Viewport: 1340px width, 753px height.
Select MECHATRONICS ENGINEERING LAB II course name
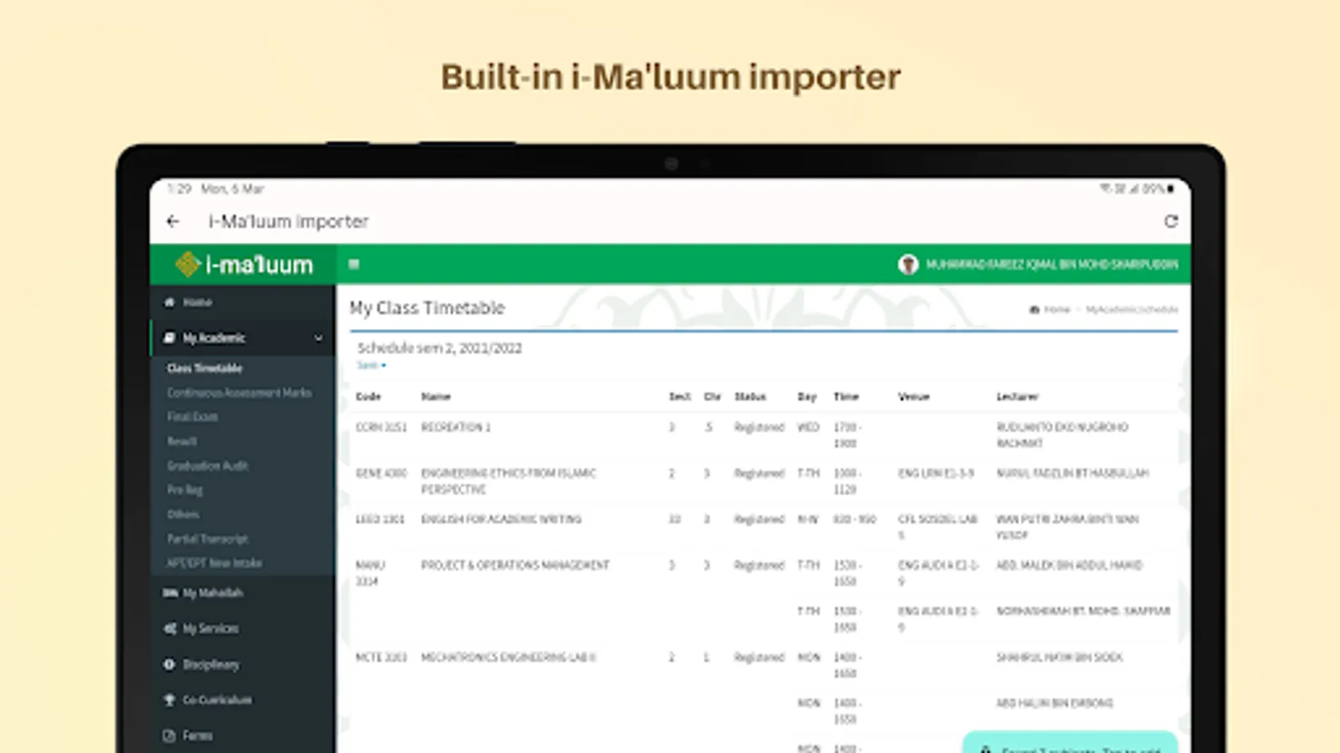[x=508, y=658]
